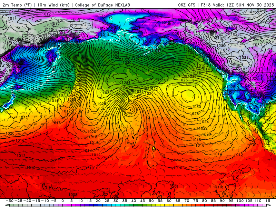Viewport: 276px width, 207px height.
Task: Click the '10m Wind (kts)' header label
Action: point(53,5)
